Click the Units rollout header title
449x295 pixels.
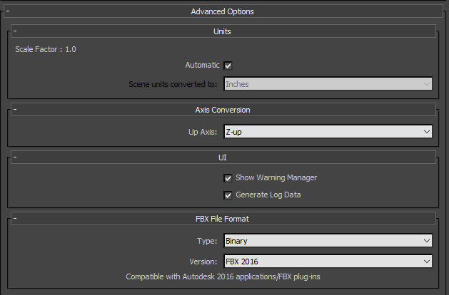[x=222, y=31]
